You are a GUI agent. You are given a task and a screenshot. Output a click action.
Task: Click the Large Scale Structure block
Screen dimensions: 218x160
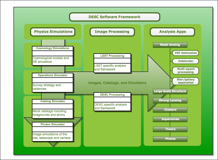[x=170, y=91]
